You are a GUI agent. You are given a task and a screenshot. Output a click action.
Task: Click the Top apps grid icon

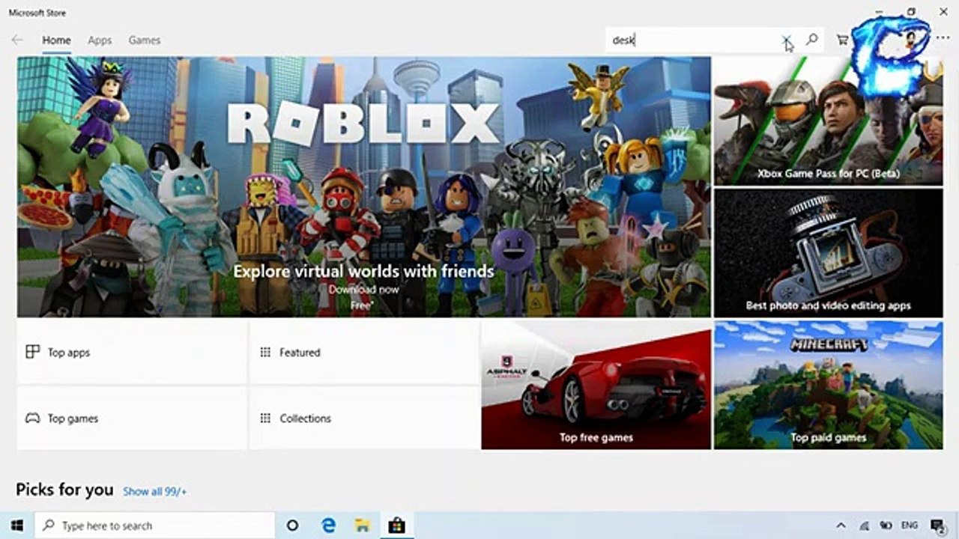click(x=32, y=352)
